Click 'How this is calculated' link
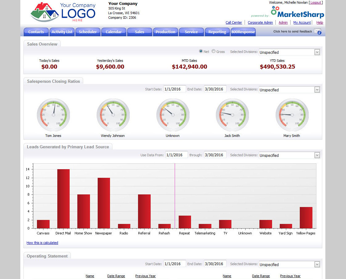Viewport: 346px width, 279px height. coord(43,243)
